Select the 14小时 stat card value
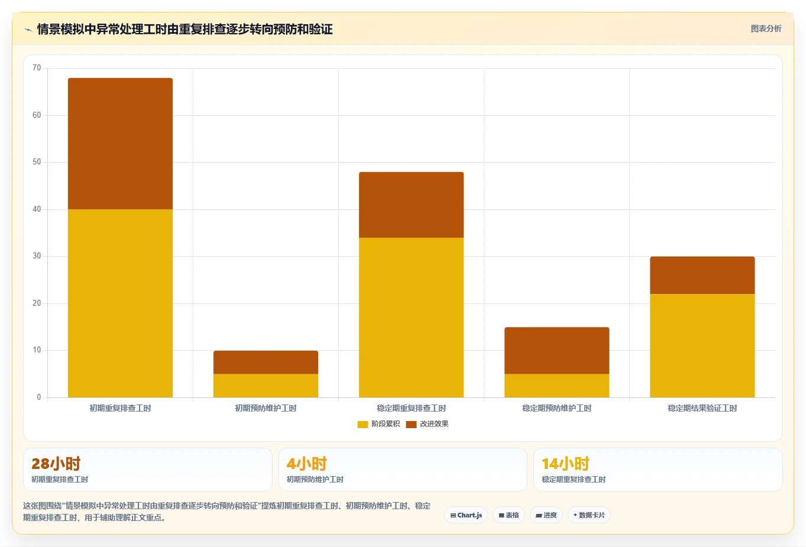This screenshot has width=806, height=547. tap(565, 464)
